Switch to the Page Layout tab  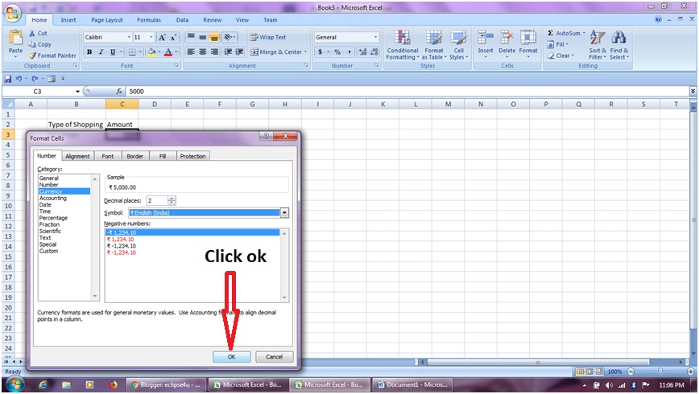(107, 20)
